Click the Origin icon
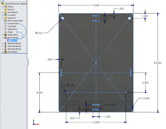The width and height of the screenshot is (166, 129). 6,32
